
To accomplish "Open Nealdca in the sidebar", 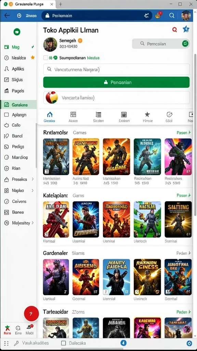I will [18, 58].
